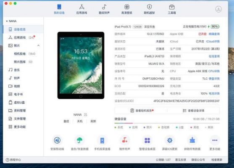This screenshot has height=168, width=234.
Task: Click 在线查询 for warranty period
Action: (214, 56)
